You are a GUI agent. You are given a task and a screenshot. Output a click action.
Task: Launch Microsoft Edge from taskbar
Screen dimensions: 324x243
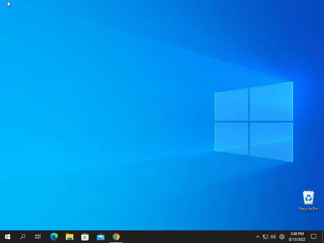(x=54, y=237)
